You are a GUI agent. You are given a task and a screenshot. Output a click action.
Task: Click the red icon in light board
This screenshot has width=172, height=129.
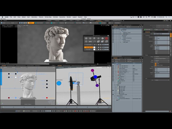[x=107, y=38]
